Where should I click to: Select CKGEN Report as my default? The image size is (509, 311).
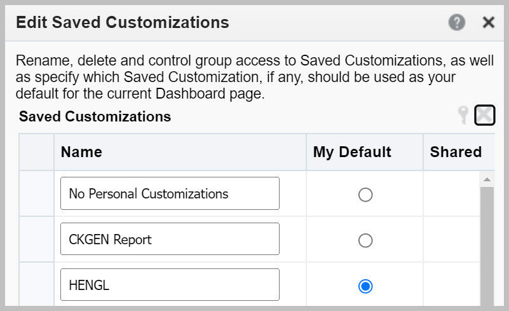[x=365, y=240]
